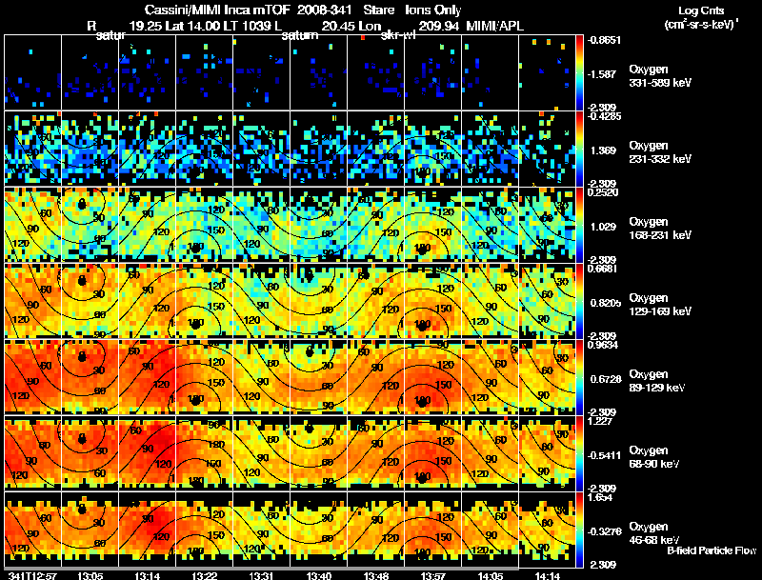Select the Oxygen 68-90 keV panel at 14:05
The width and height of the screenshot is (762, 580).
click(x=491, y=454)
